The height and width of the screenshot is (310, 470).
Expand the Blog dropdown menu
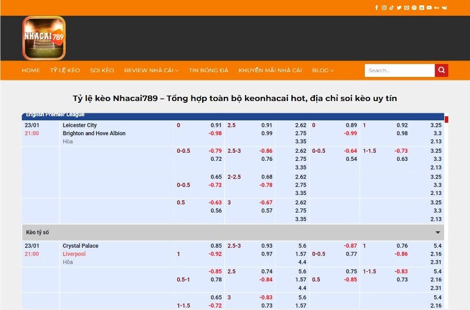pyautogui.click(x=323, y=70)
